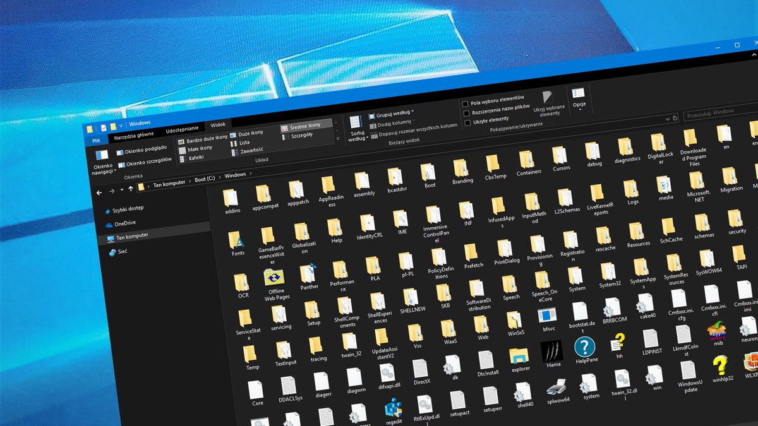
Task: Click Boot (C:) breadcrumb in address bar
Action: [x=205, y=179]
